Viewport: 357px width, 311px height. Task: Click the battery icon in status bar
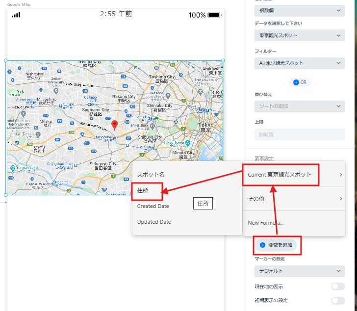214,15
